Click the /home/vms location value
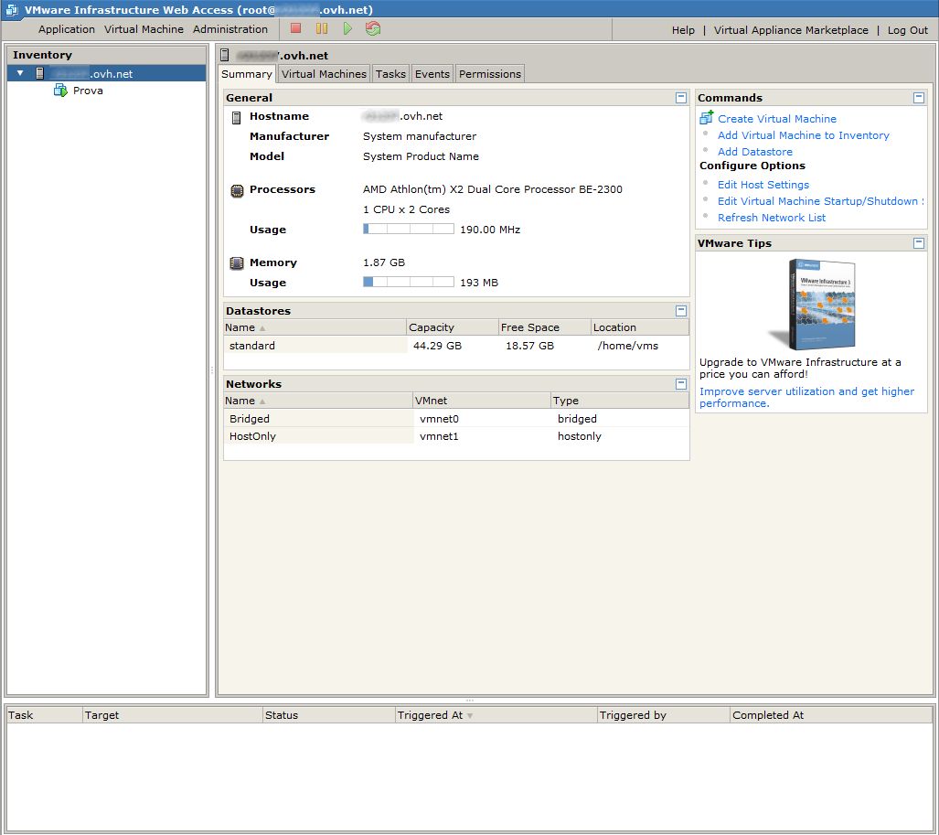 pos(627,346)
